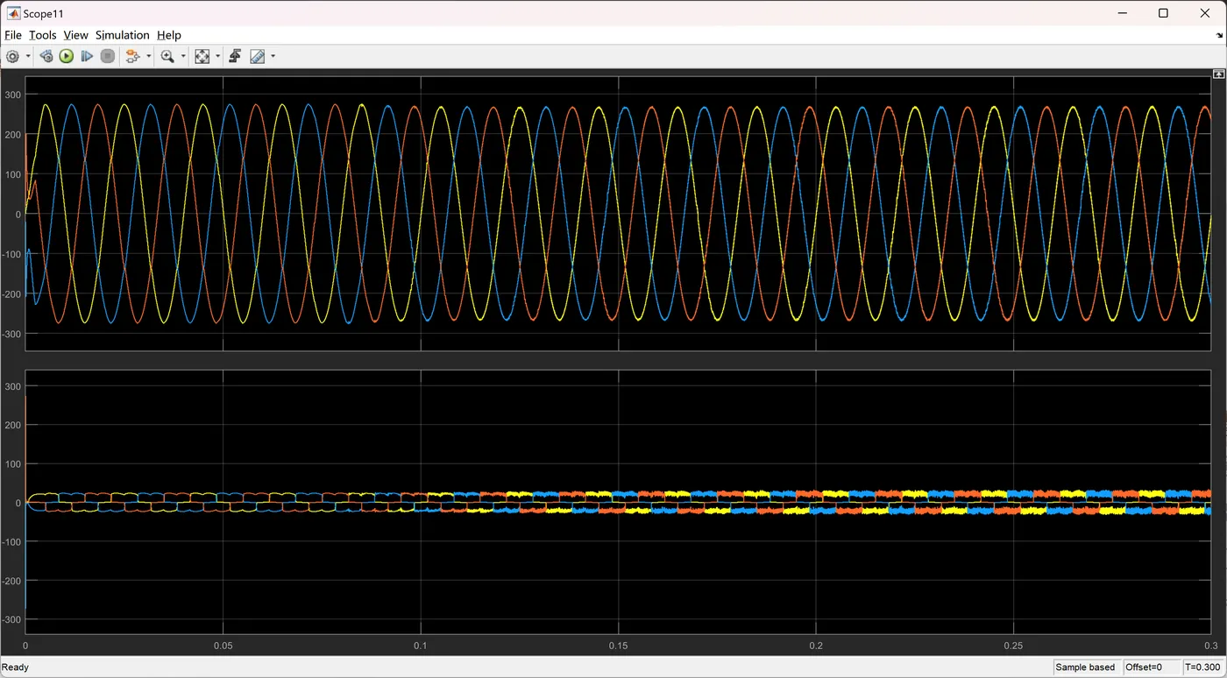Run the simulation with the green Run button
The height and width of the screenshot is (678, 1227).
pos(67,56)
